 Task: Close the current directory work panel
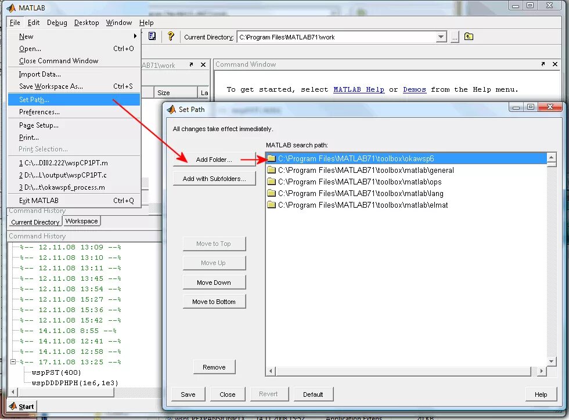[203, 64]
